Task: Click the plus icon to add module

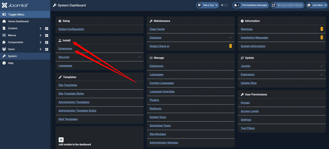Action: coord(61,140)
